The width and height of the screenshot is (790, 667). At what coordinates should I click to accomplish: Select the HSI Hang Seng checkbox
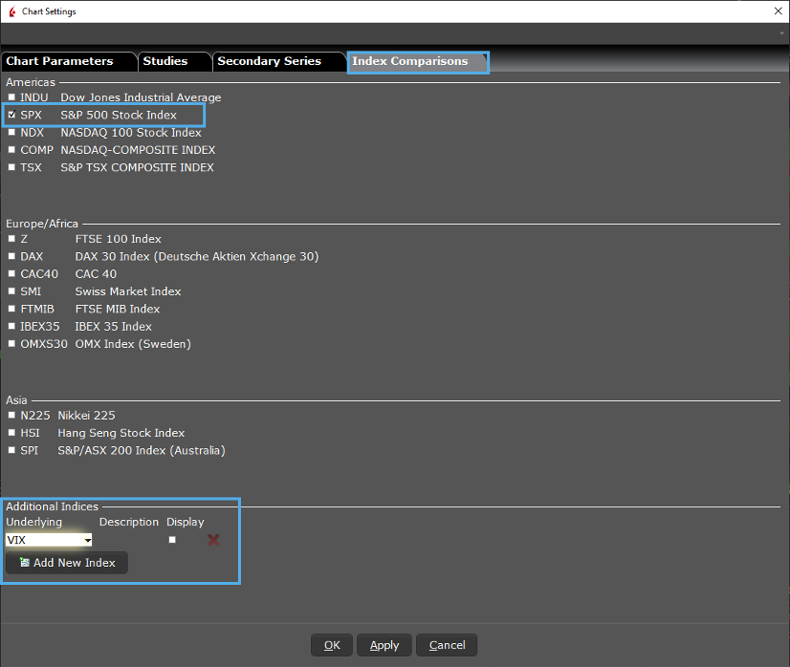click(x=11, y=433)
